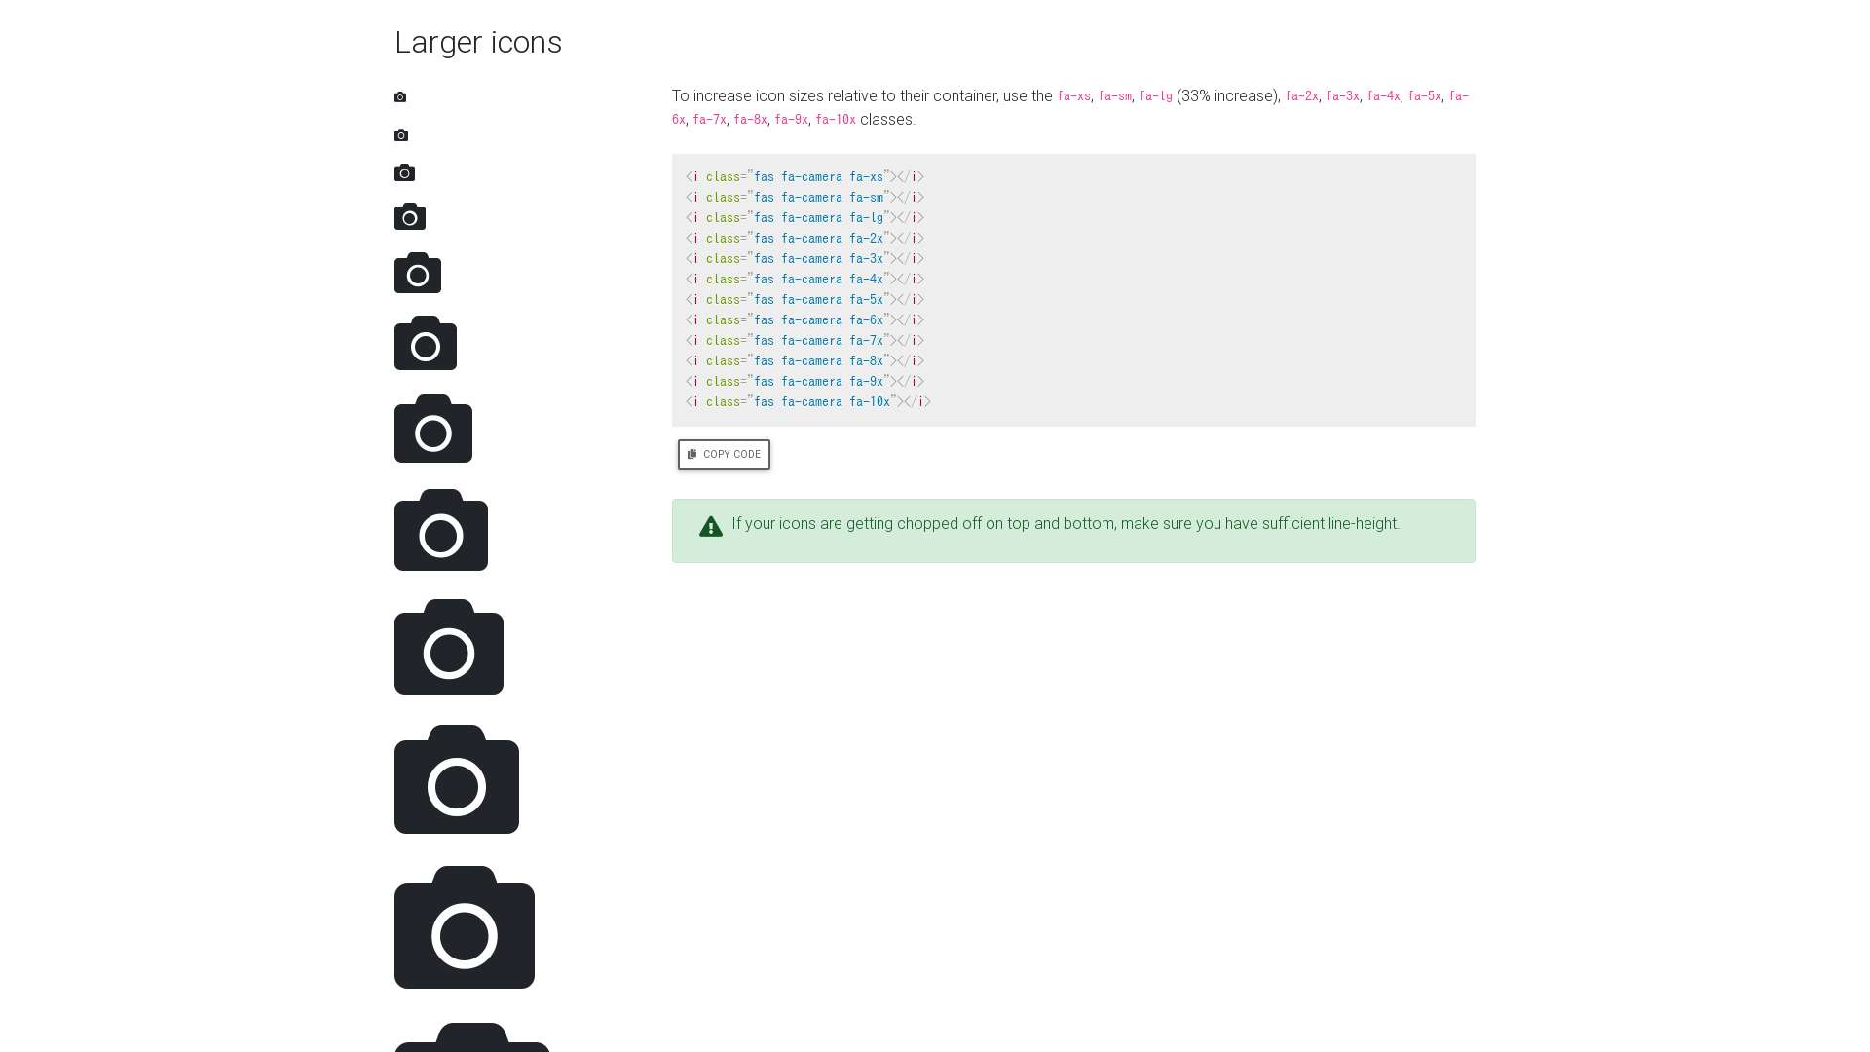This screenshot has width=1870, height=1052.
Task: Click the fa-sm camera icon
Action: pos(401,134)
